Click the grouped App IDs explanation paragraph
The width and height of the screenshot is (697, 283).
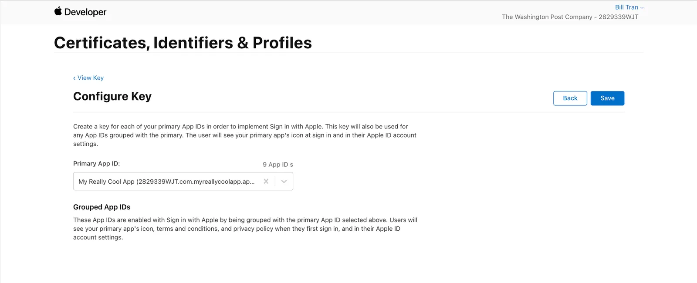click(245, 229)
